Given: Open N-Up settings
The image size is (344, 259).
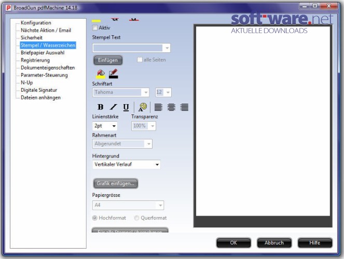Looking at the screenshot, I should (x=27, y=82).
